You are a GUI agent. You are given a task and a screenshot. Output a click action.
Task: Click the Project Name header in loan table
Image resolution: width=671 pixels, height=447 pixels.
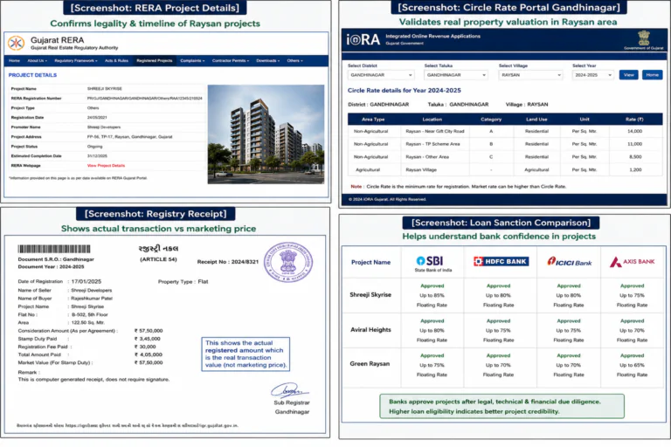click(370, 262)
